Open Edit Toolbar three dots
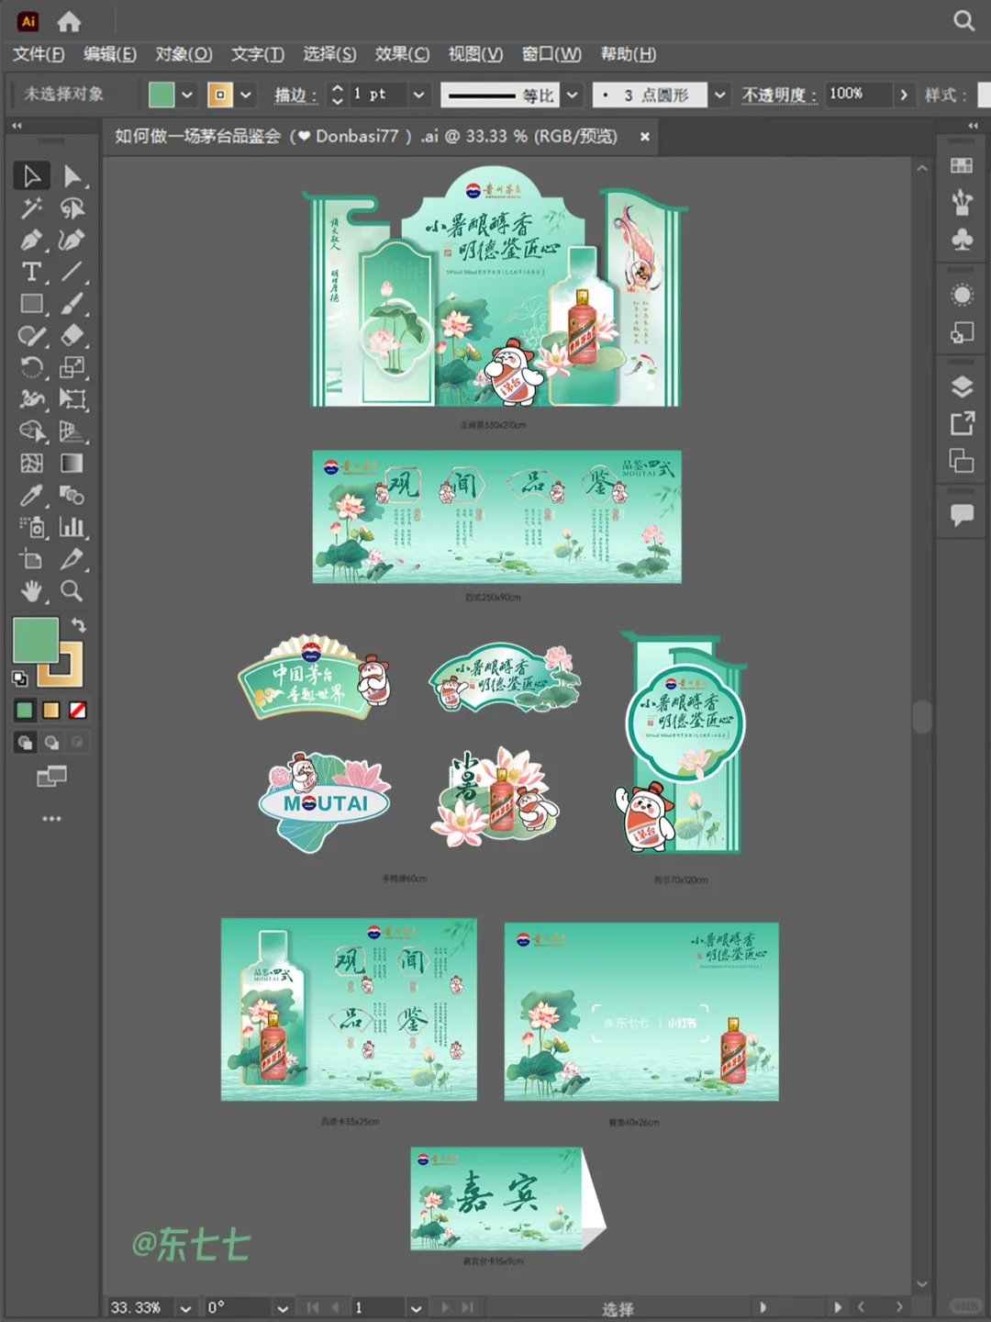The image size is (991, 1322). click(51, 818)
